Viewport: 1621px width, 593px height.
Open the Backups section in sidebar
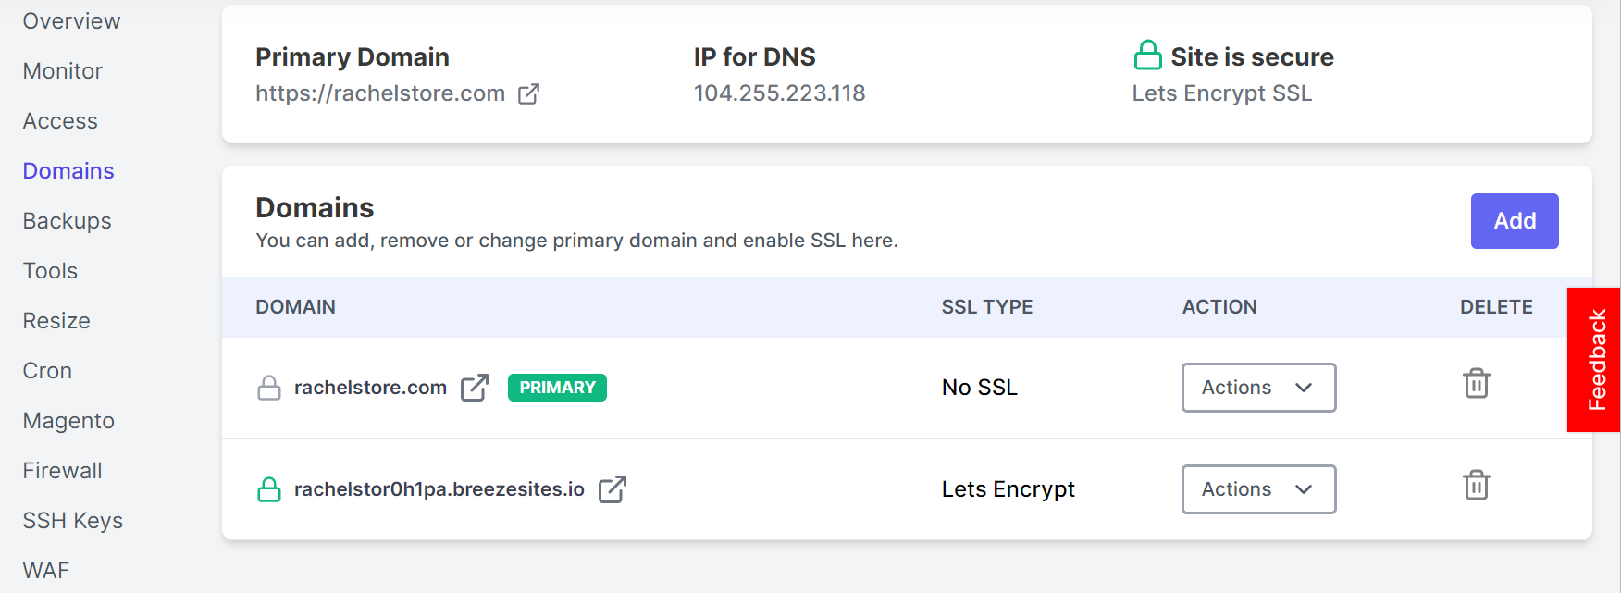[x=67, y=221]
